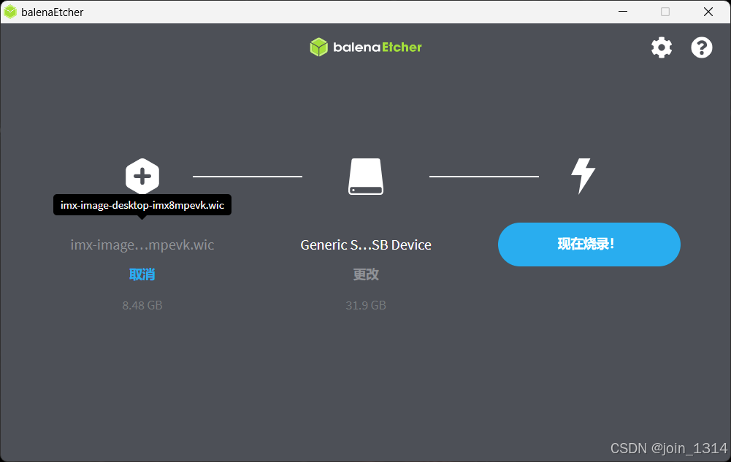Minimize the balenaEtcher window
The image size is (731, 462).
click(x=623, y=12)
